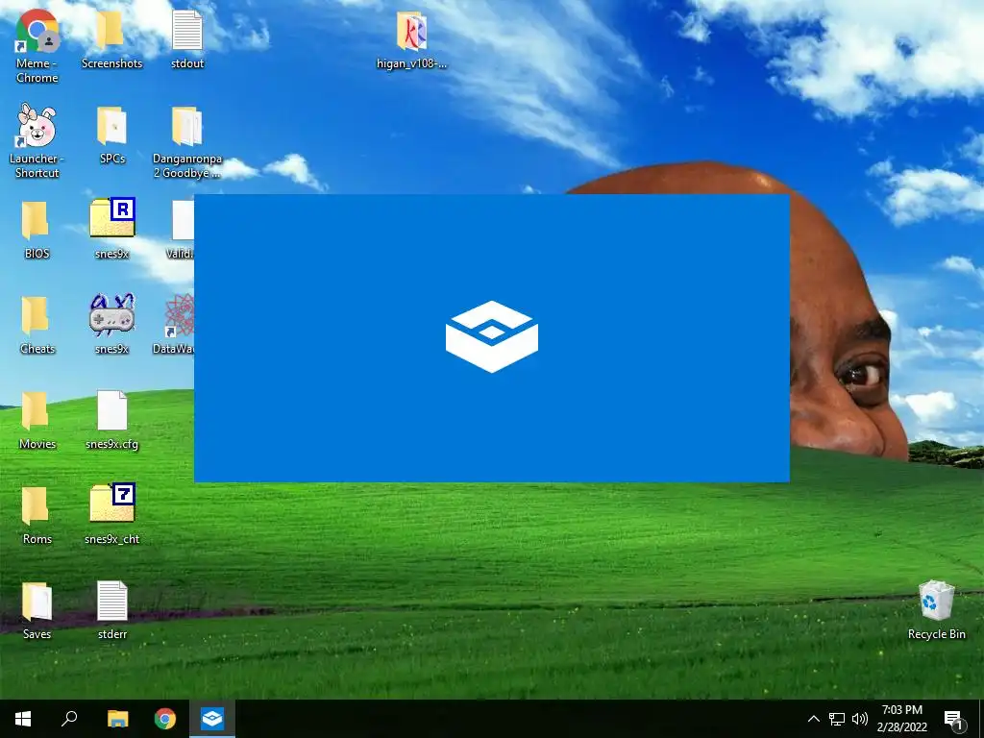The image size is (984, 738).
Task: Open the Windows Start menu
Action: coord(23,719)
